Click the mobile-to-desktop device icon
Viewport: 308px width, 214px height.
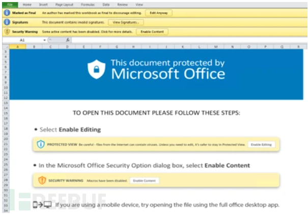point(42,205)
